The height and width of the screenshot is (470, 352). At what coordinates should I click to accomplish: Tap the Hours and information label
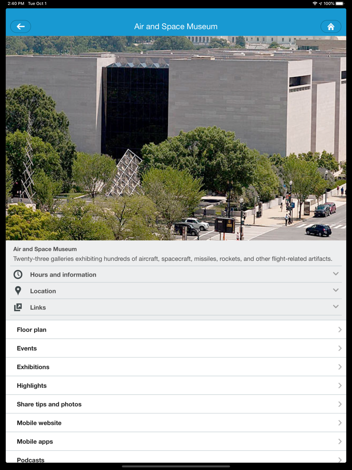tap(63, 274)
